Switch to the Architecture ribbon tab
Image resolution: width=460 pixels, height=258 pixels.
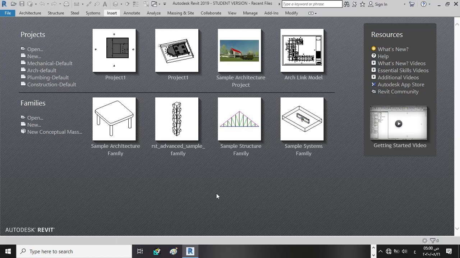point(30,13)
